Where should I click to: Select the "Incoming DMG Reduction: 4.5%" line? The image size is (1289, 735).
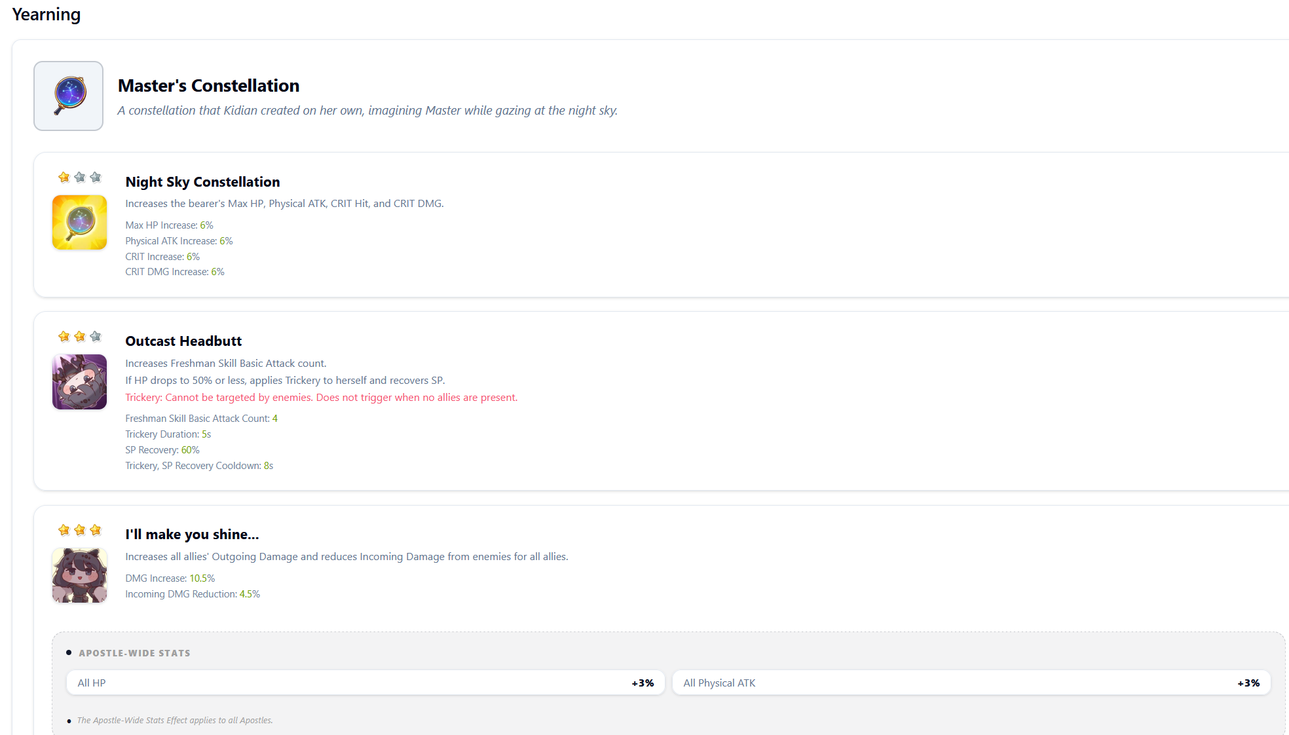click(x=193, y=594)
